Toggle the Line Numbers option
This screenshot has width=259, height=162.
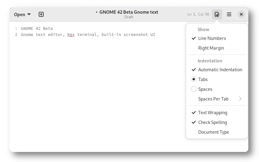point(212,38)
